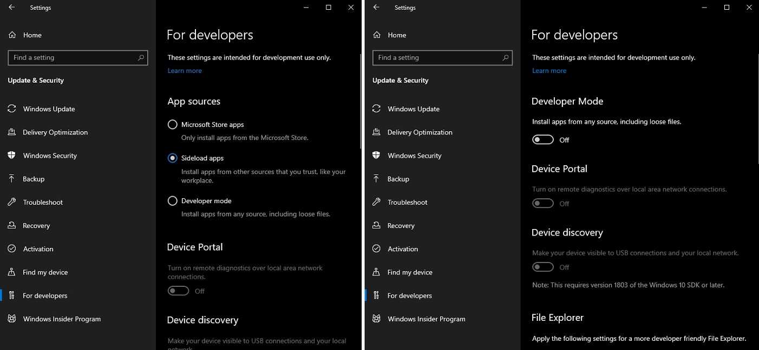Open Windows Security label in left window
The height and width of the screenshot is (350, 759).
point(50,156)
